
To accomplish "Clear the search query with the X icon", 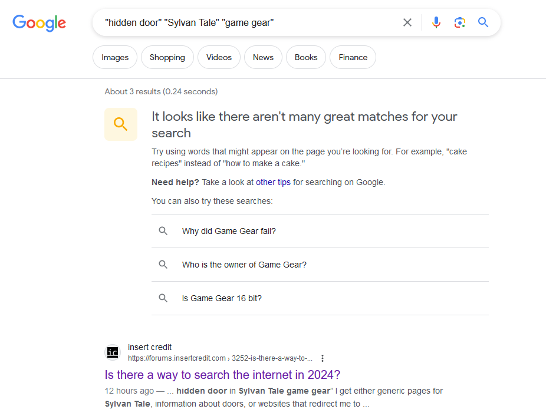I will (407, 22).
